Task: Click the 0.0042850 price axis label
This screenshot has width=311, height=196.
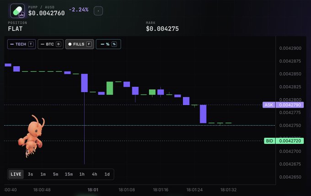Action: 290,74
